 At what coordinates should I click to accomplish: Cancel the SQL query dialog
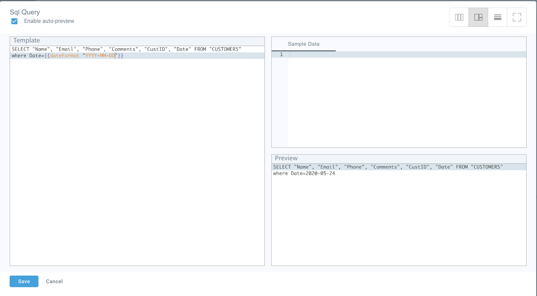[54, 281]
